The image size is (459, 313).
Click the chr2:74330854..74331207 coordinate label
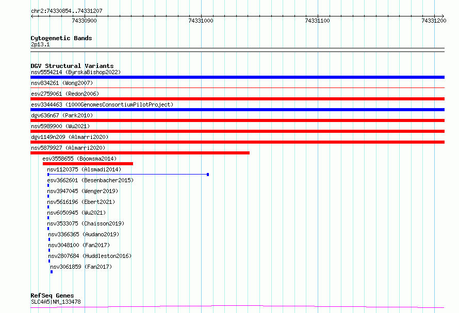pos(67,11)
